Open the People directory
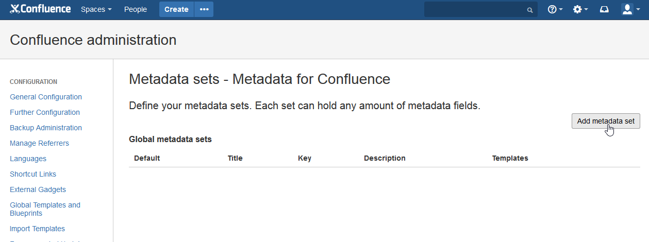Screen dimensions: 649x242 point(136,9)
